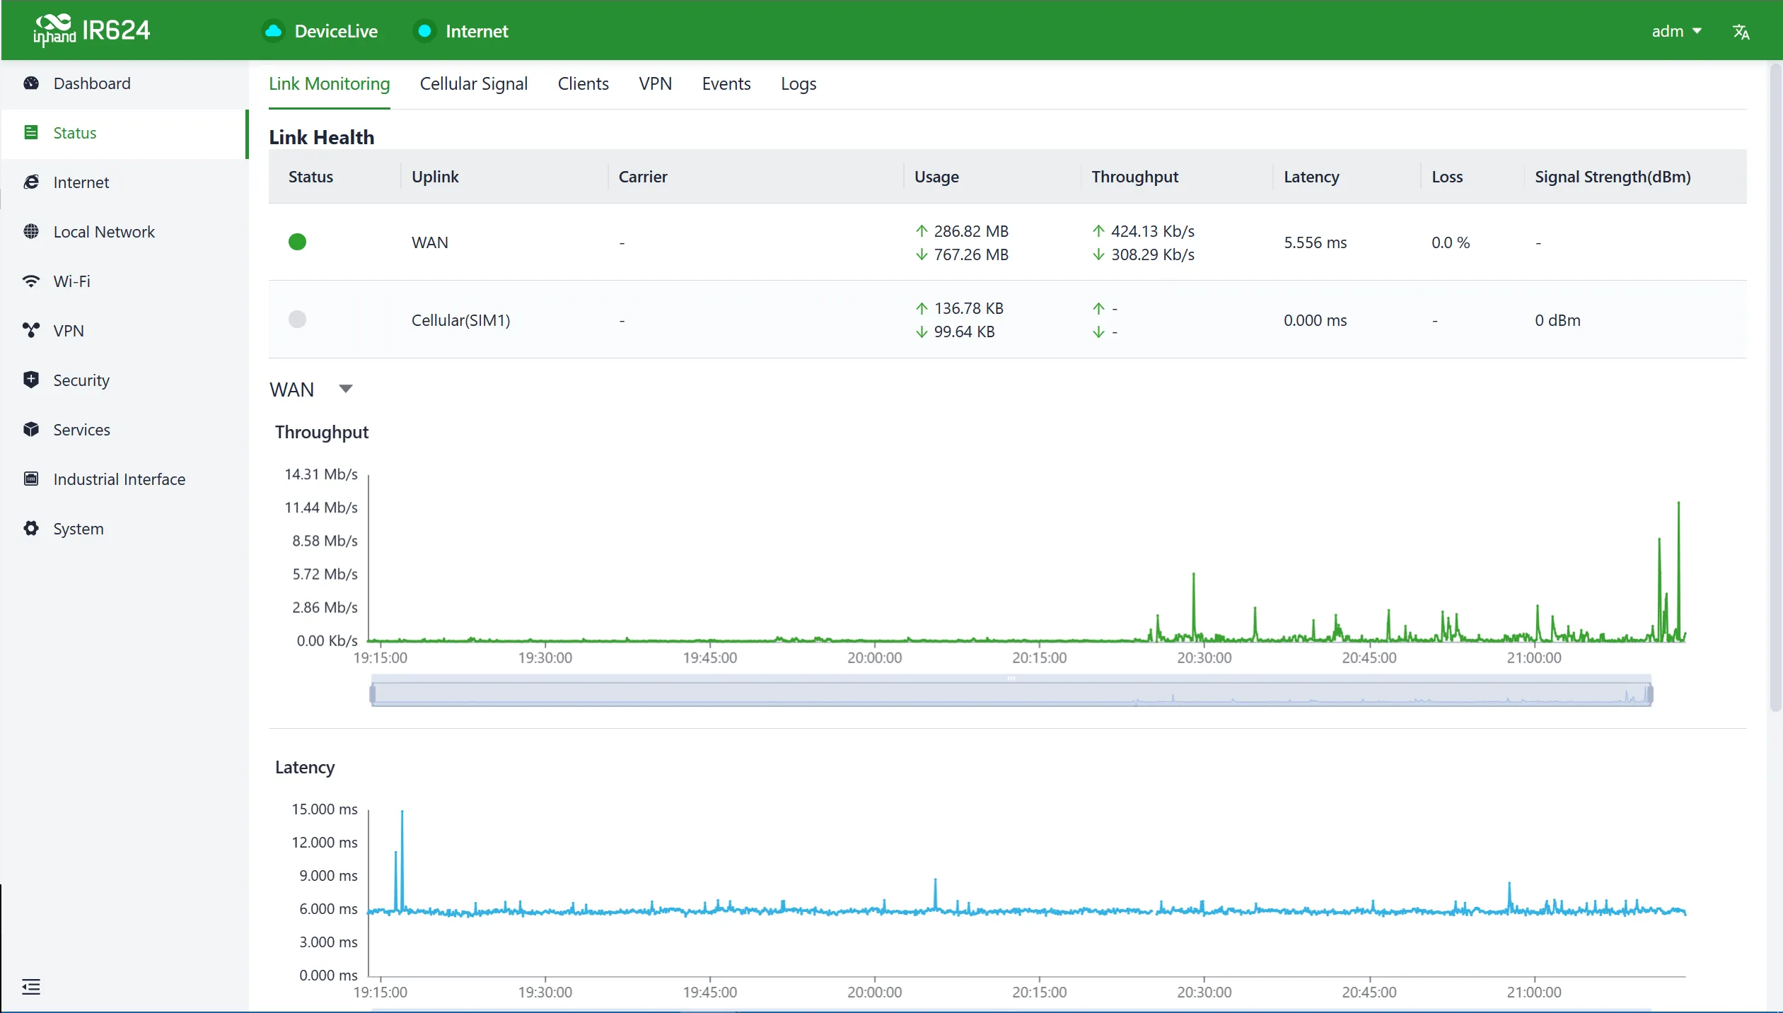Open the Security menu label

point(81,380)
